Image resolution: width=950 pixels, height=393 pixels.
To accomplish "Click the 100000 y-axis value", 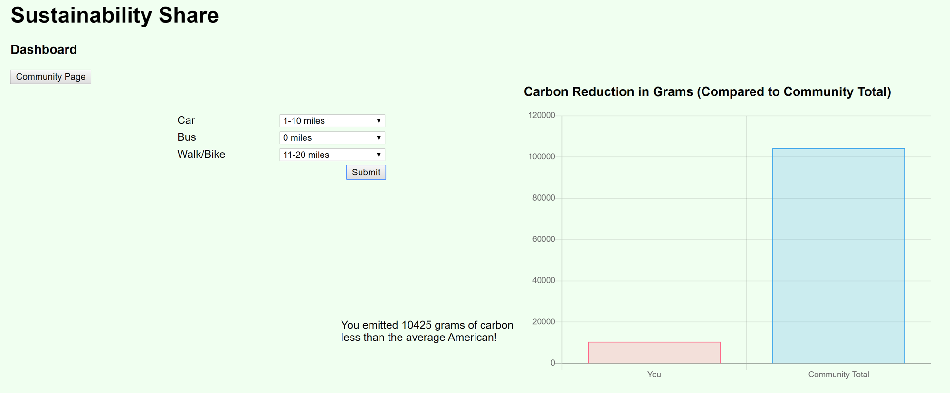I will (x=541, y=156).
